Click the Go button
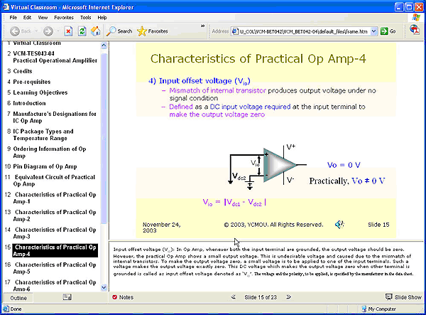 click(x=388, y=31)
